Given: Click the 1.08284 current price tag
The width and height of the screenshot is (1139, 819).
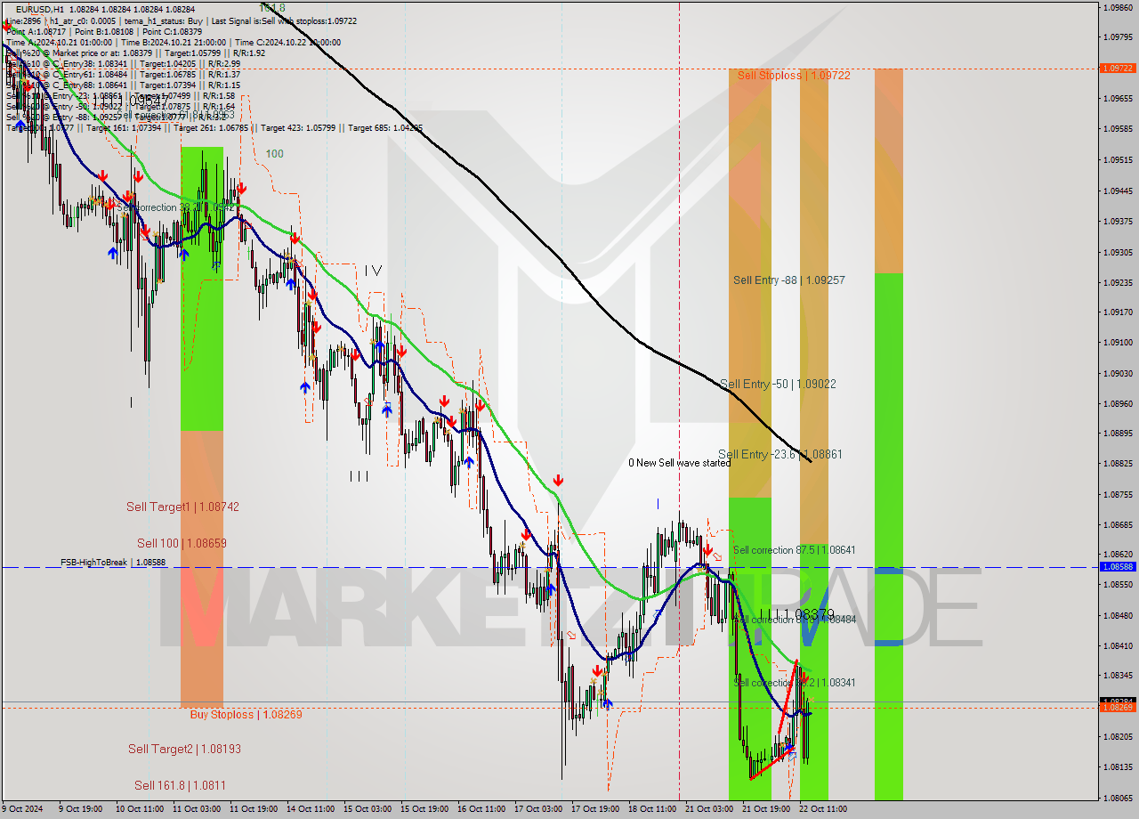Looking at the screenshot, I should pyautogui.click(x=1117, y=701).
